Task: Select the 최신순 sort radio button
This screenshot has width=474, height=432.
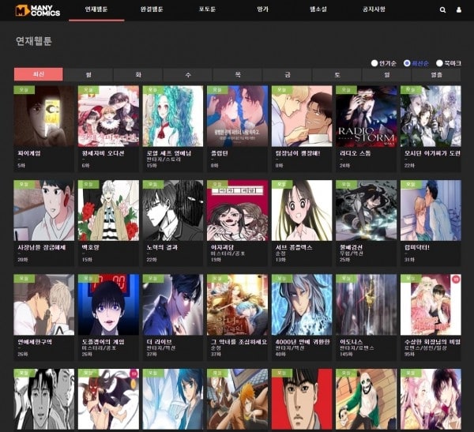Action: 407,63
